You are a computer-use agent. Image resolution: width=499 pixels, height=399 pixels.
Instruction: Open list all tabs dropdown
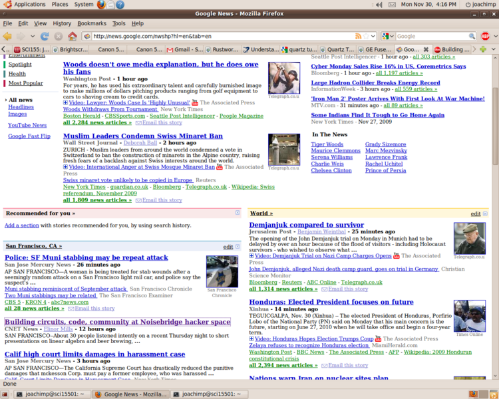click(494, 49)
